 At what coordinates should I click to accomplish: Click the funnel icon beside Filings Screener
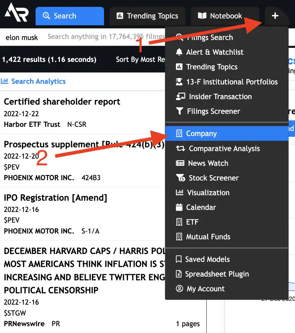click(x=179, y=111)
